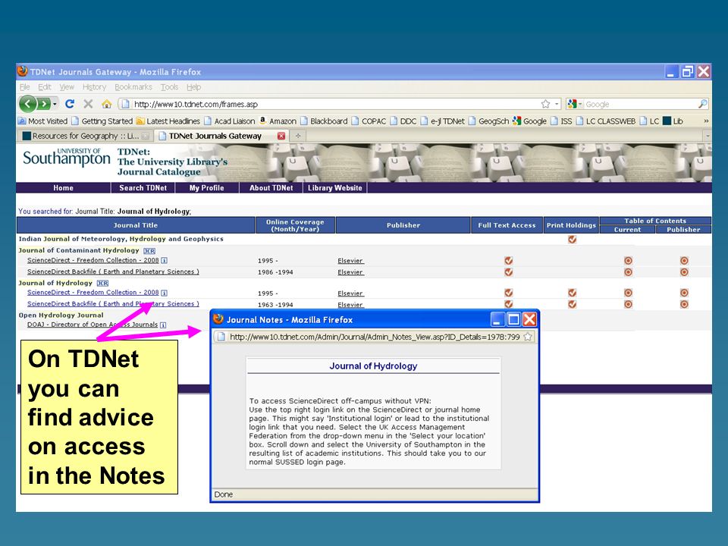Screen dimensions: 728x546
Task: Open the Help menu
Action: [193, 86]
